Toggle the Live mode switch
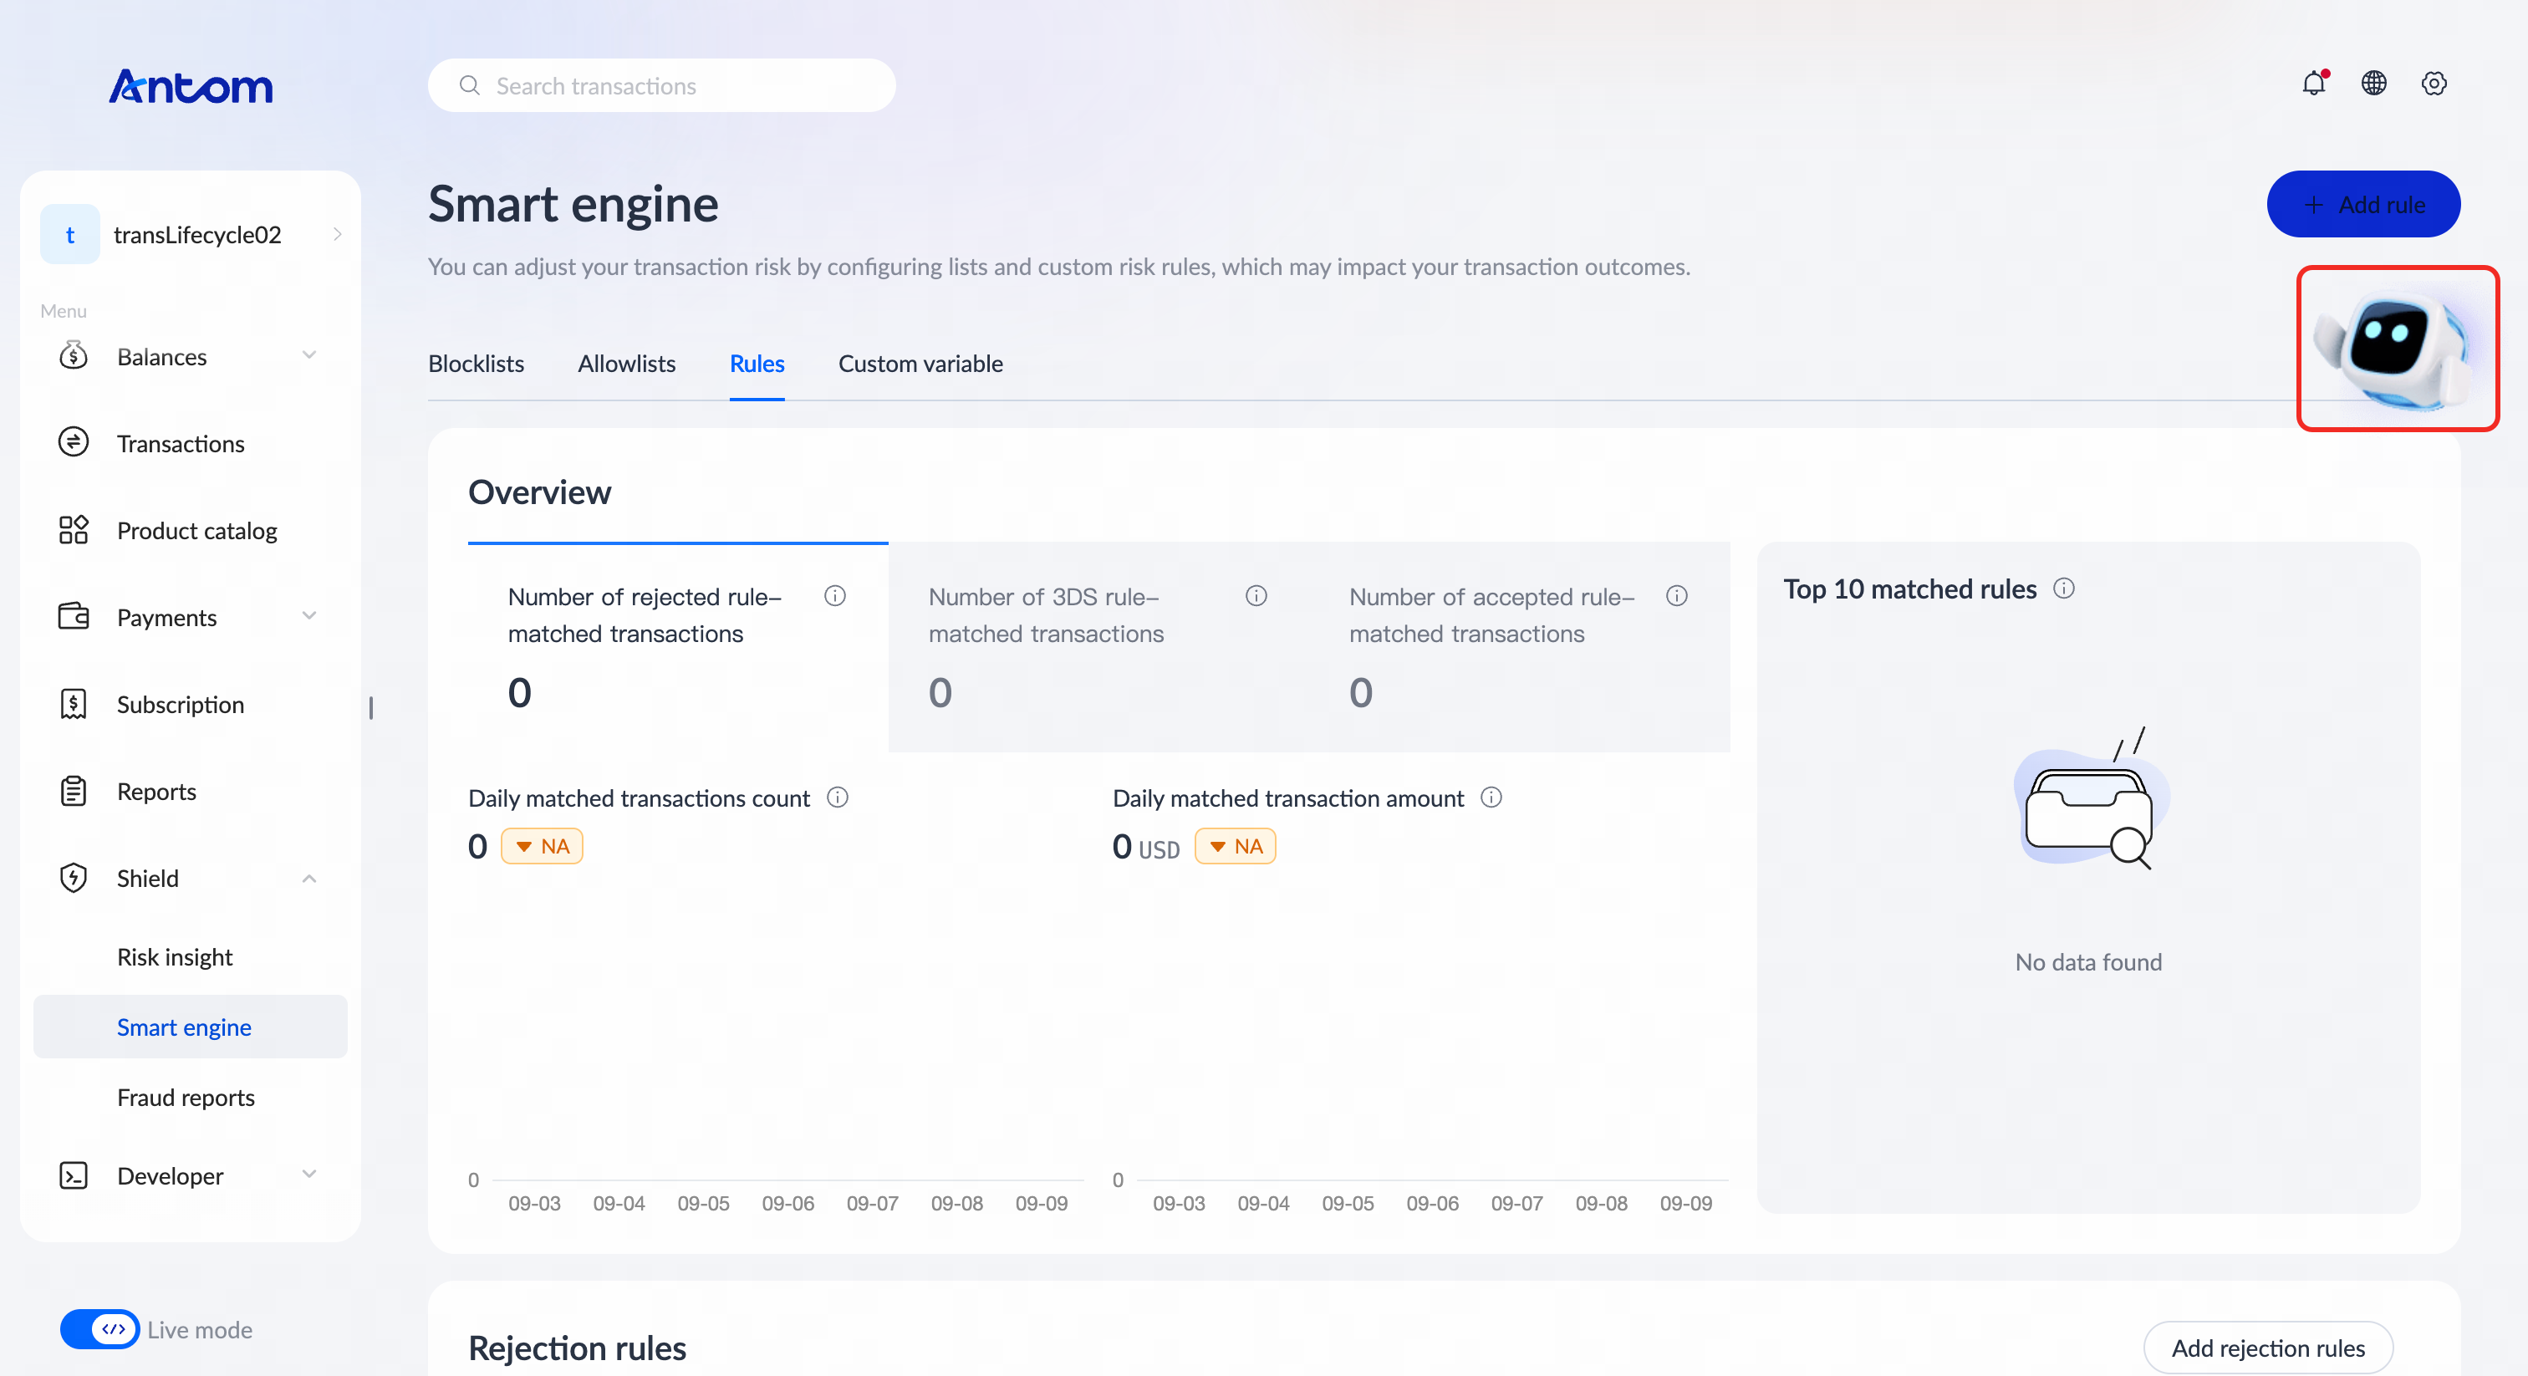2528x1376 pixels. pos(99,1330)
